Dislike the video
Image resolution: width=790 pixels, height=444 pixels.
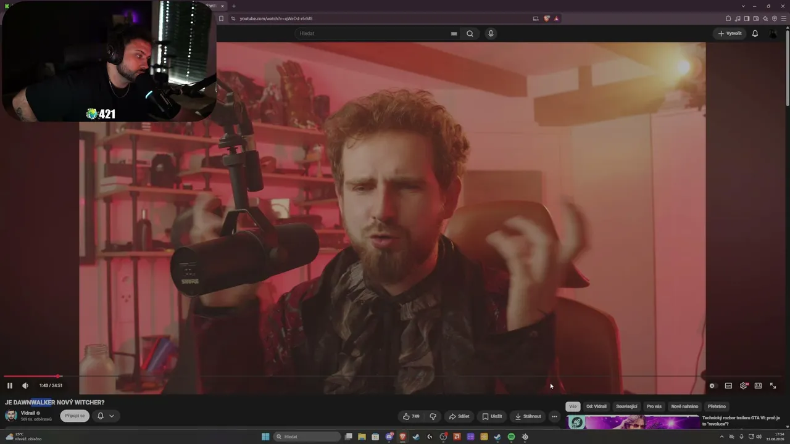[x=433, y=416]
